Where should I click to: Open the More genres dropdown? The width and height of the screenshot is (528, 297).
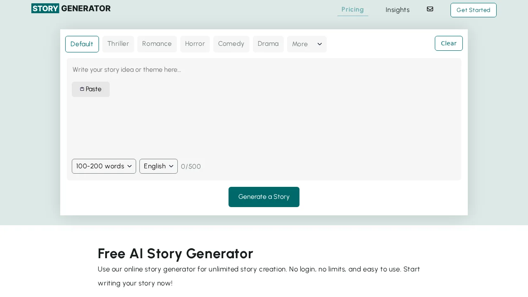pos(307,44)
